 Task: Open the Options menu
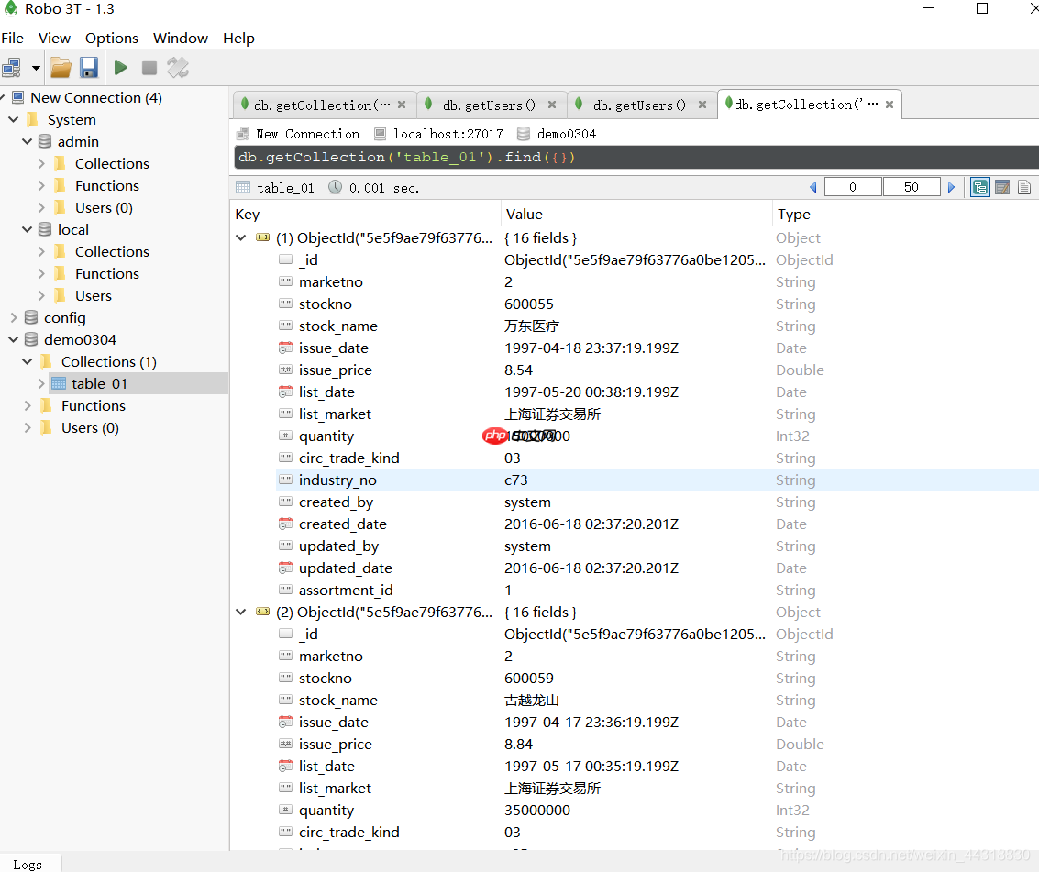tap(111, 38)
